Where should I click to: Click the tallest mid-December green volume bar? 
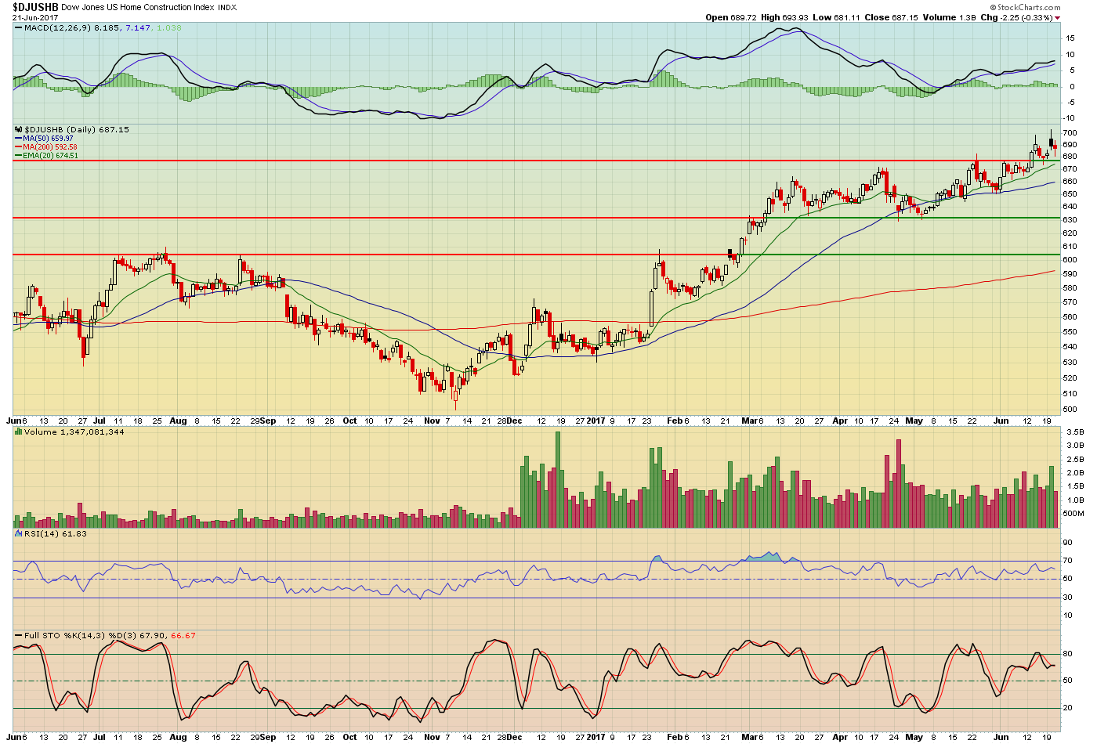click(558, 479)
